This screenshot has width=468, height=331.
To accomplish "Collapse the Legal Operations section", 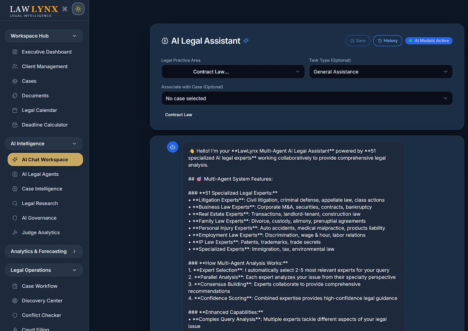I will click(44, 270).
